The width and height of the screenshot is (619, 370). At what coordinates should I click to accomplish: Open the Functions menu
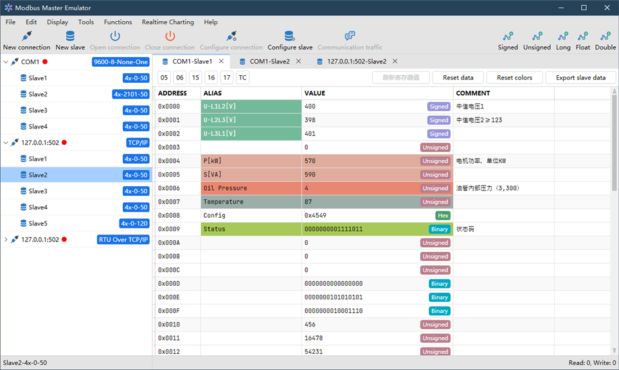click(x=118, y=22)
